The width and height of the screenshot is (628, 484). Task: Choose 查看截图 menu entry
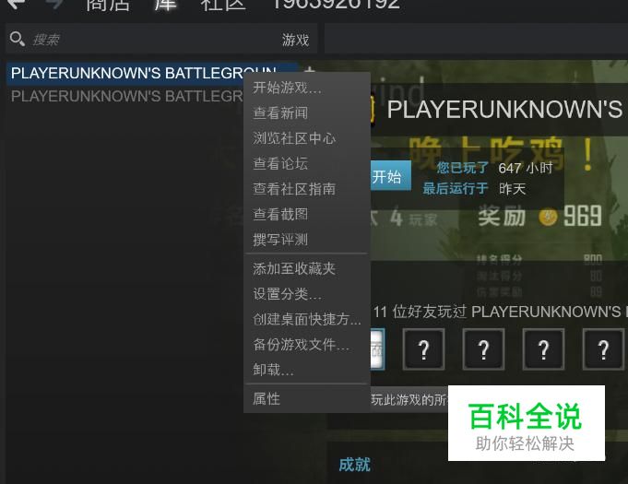pos(306,214)
